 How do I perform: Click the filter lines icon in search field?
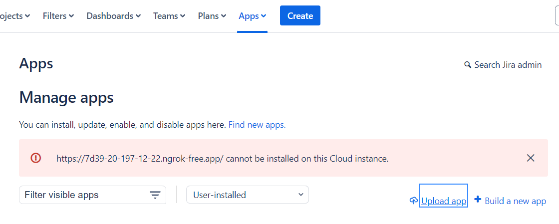[155, 195]
